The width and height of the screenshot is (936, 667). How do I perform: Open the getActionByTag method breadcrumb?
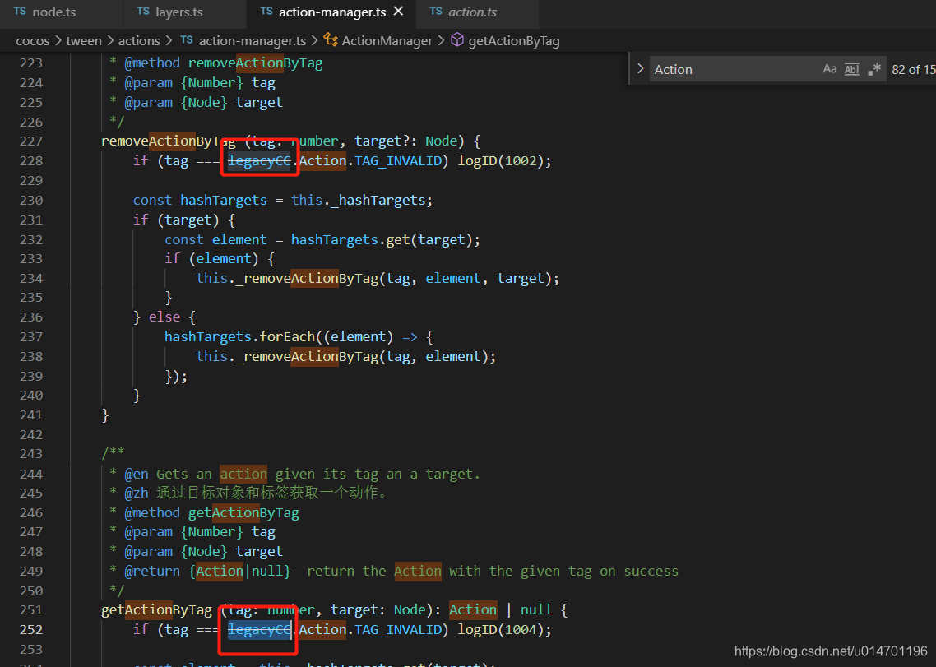coord(514,41)
